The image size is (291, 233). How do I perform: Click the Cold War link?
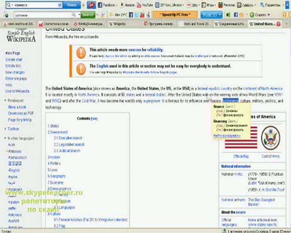(89, 101)
